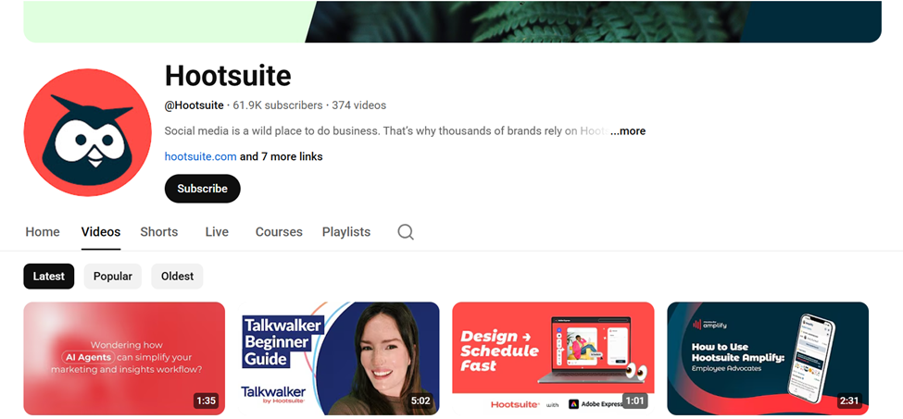Click the 1:01 duration badge
This screenshot has height=419, width=903.
634,401
